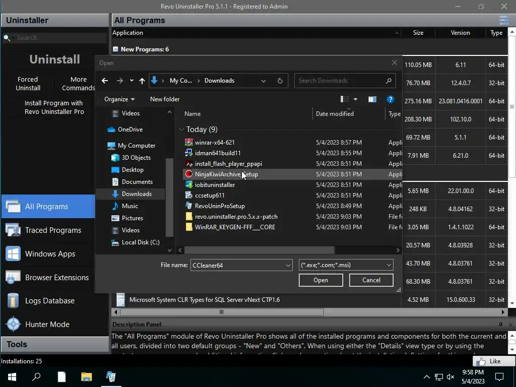
Task: Open the Windows taskbar search
Action: (36, 376)
